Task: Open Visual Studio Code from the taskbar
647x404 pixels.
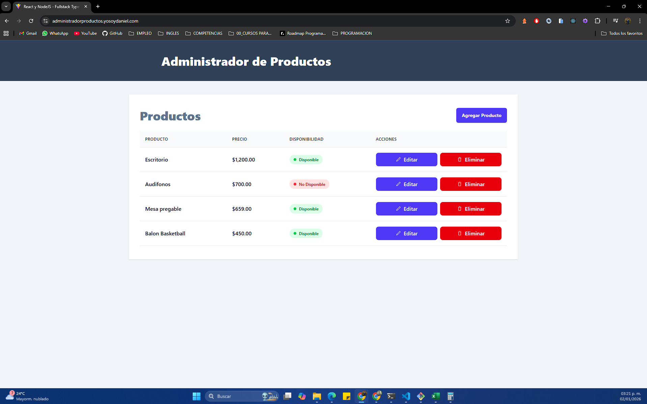Action: 406,396
